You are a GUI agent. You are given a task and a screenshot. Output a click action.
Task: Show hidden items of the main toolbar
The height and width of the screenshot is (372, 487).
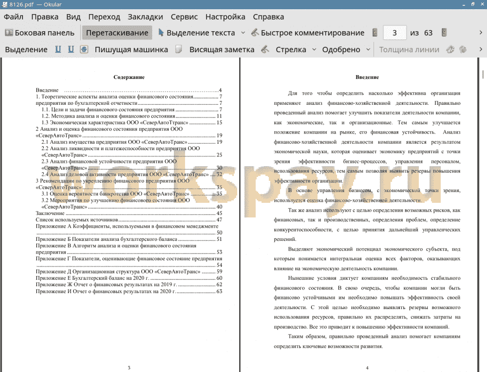pos(481,33)
